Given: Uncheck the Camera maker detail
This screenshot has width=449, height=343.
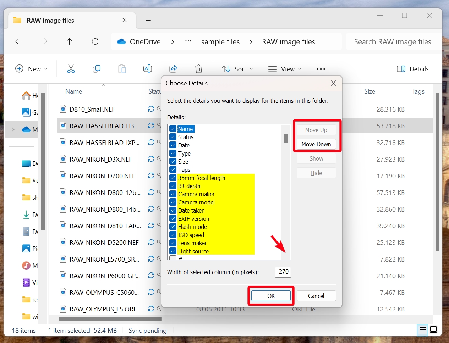Looking at the screenshot, I should (173, 194).
